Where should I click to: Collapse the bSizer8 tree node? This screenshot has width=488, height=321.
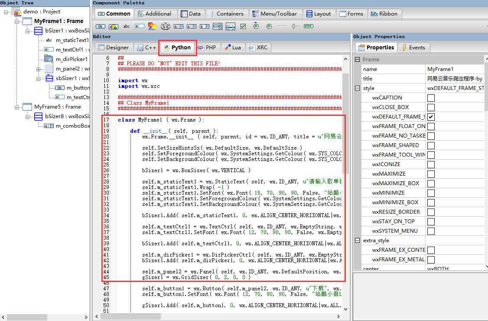[x=28, y=116]
